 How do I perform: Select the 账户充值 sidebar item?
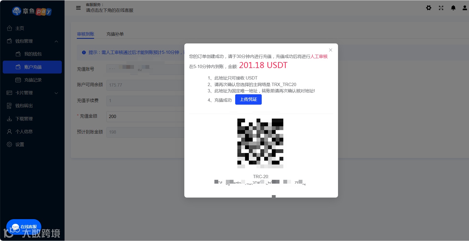32,67
